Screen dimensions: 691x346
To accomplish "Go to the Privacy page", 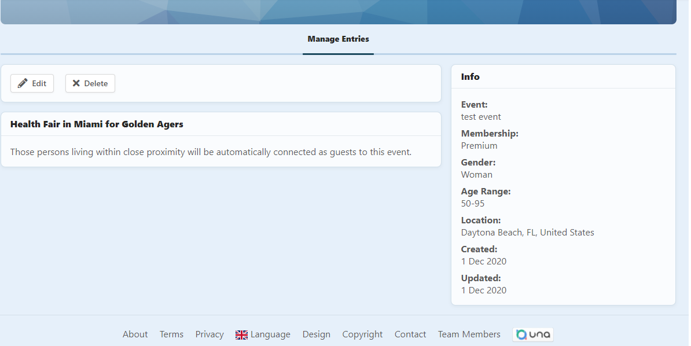I will pos(209,334).
